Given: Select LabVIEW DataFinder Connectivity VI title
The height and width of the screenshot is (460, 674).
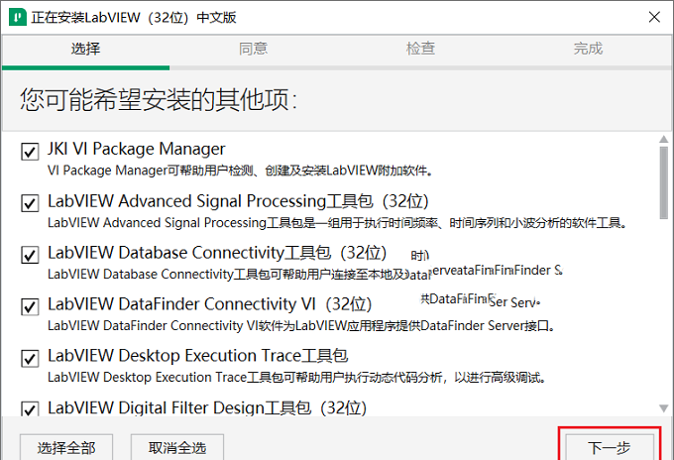Looking at the screenshot, I should click(210, 304).
